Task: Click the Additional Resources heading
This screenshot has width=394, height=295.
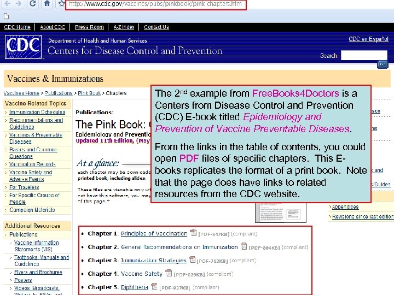Action: tap(33, 226)
